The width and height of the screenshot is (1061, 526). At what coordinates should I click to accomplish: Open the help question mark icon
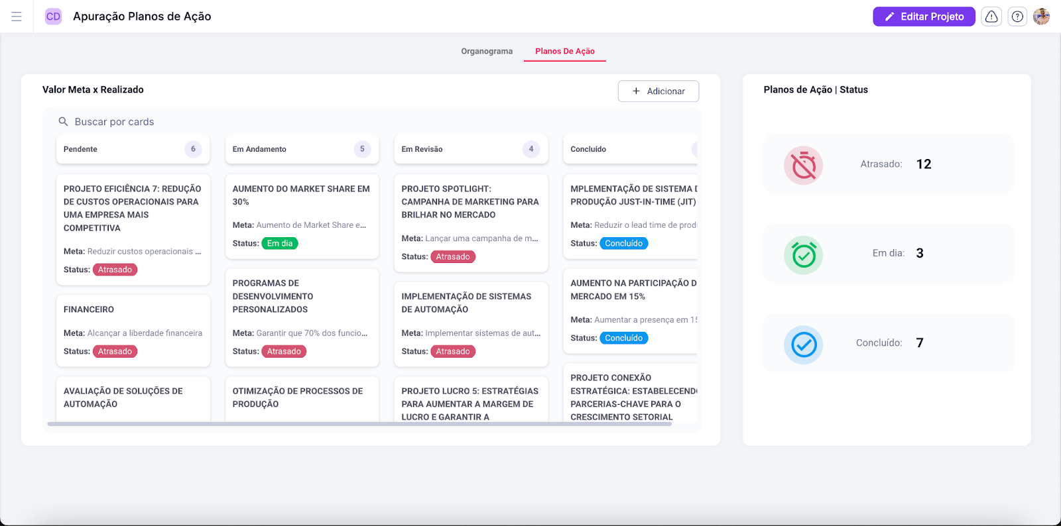pos(1017,17)
